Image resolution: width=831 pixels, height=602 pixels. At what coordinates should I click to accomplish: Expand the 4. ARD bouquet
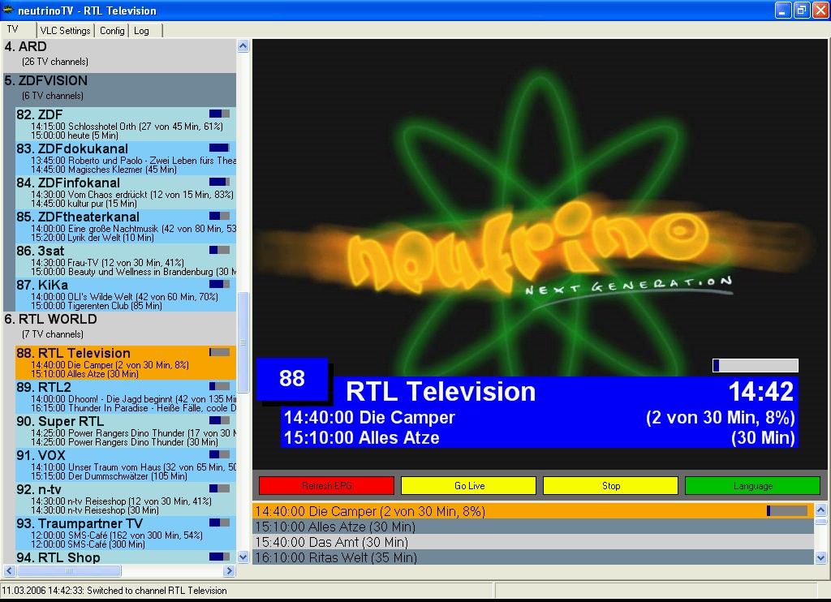[120, 54]
